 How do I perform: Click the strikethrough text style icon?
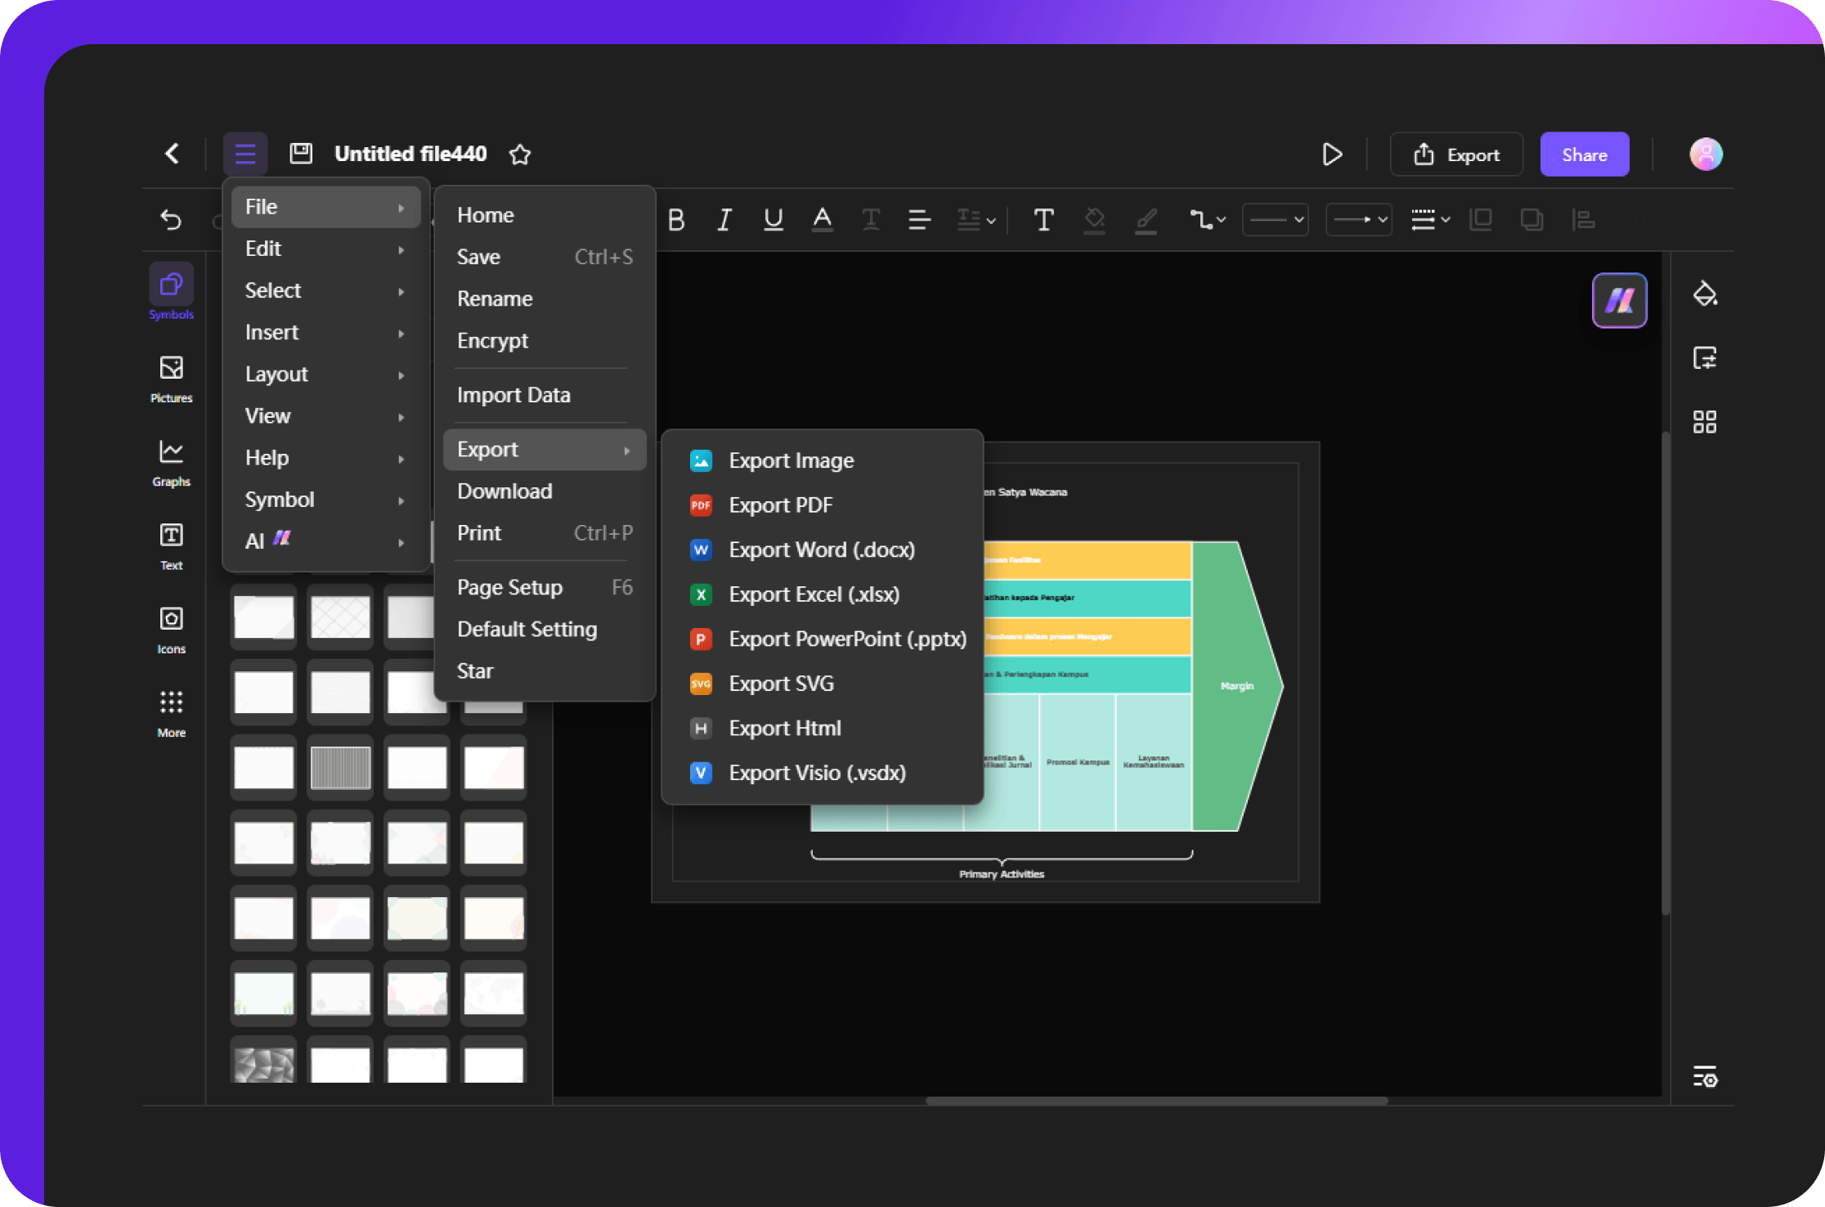pos(871,219)
